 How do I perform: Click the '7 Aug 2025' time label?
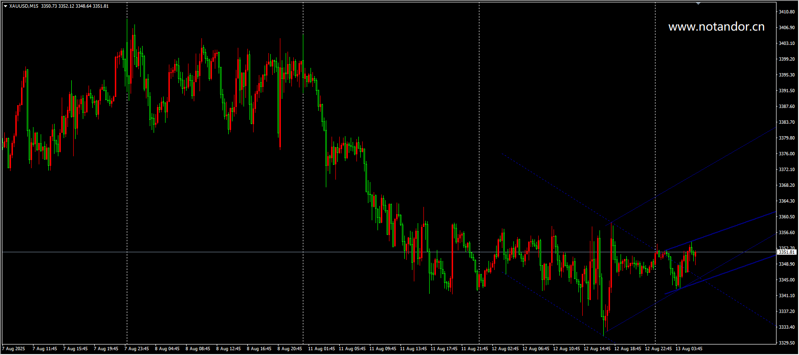[x=14, y=349]
